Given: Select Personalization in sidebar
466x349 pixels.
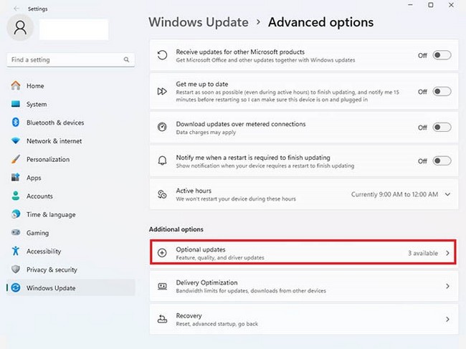Looking at the screenshot, I should pyautogui.click(x=70, y=159).
